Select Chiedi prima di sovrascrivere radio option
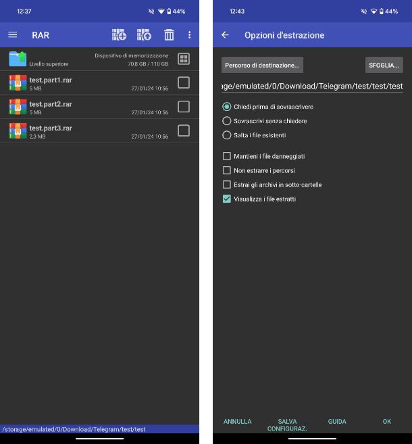Image resolution: width=412 pixels, height=444 pixels. pyautogui.click(x=227, y=107)
